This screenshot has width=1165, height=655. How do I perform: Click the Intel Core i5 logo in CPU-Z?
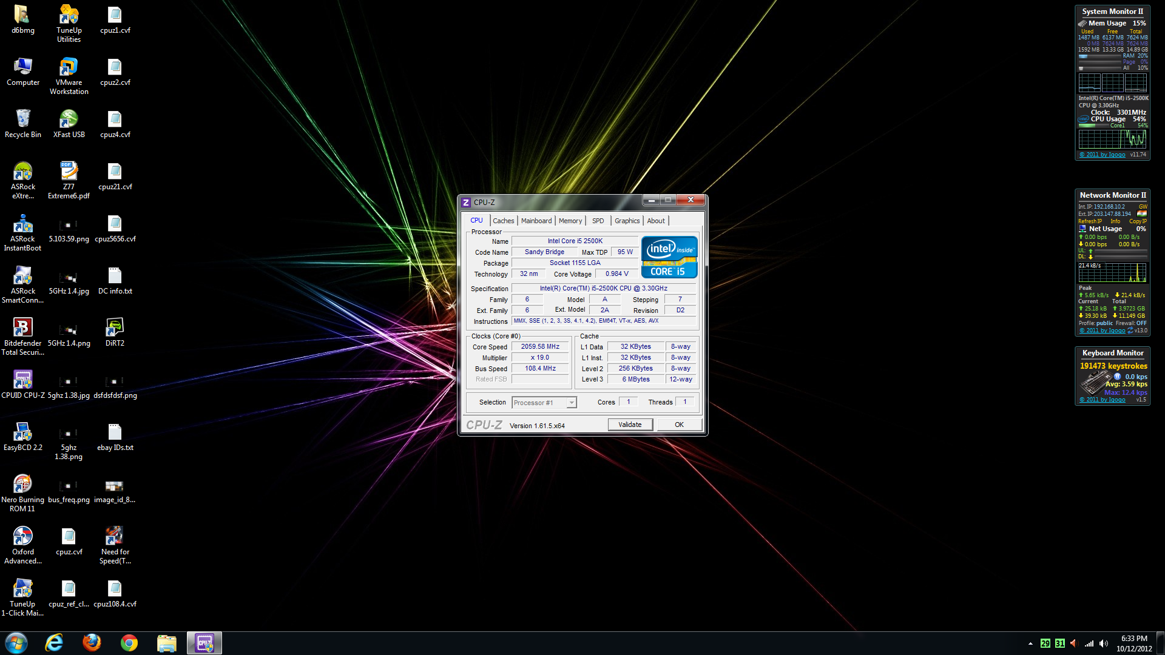click(669, 257)
